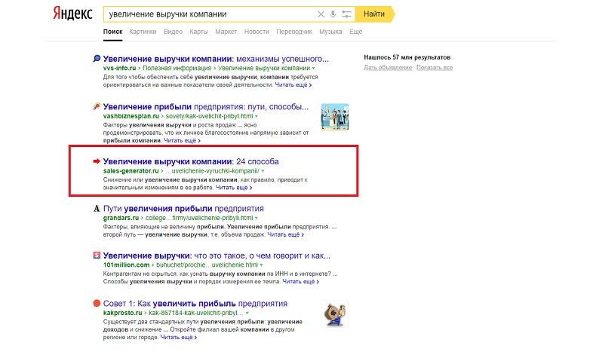Click the kakprosto.ru red circle favicon
This screenshot has width=599, height=352.
coord(97,303)
